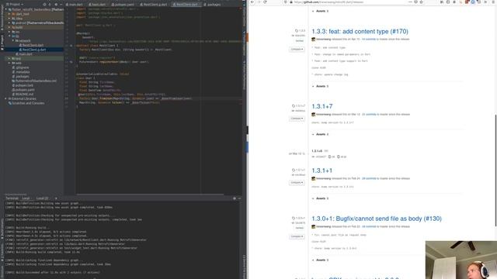Open terminal panel settings gear icon
The height and width of the screenshot is (279, 497).
click(235, 198)
